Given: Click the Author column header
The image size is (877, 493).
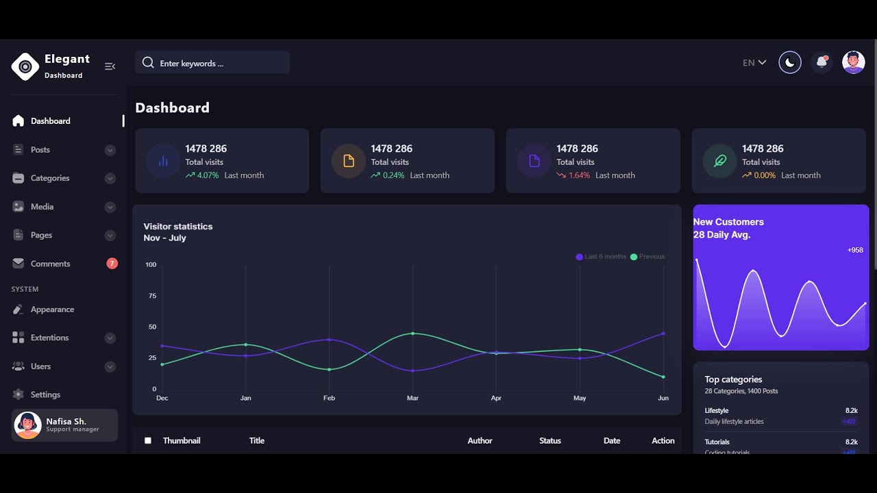Looking at the screenshot, I should (x=480, y=441).
